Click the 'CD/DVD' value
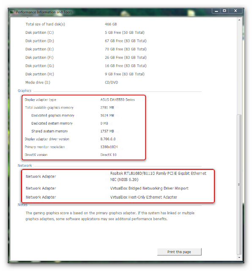Image resolution: width=252 pixels, height=271 pixels. point(112,82)
